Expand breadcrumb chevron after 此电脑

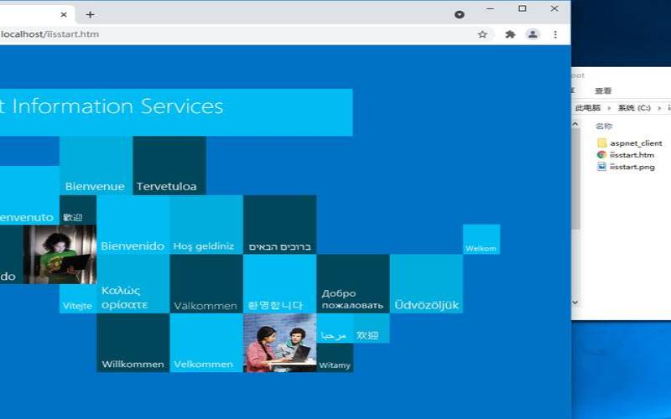tap(609, 108)
